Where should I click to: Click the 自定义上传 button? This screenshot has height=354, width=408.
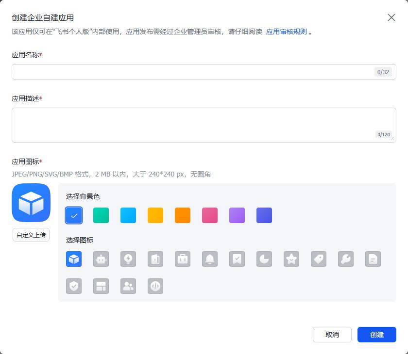click(x=31, y=235)
